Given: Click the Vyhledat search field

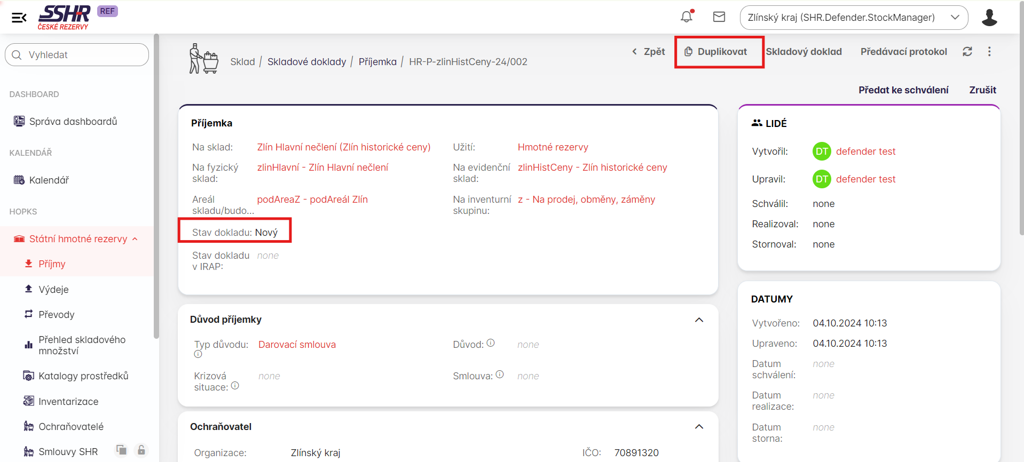Looking at the screenshot, I should point(77,55).
